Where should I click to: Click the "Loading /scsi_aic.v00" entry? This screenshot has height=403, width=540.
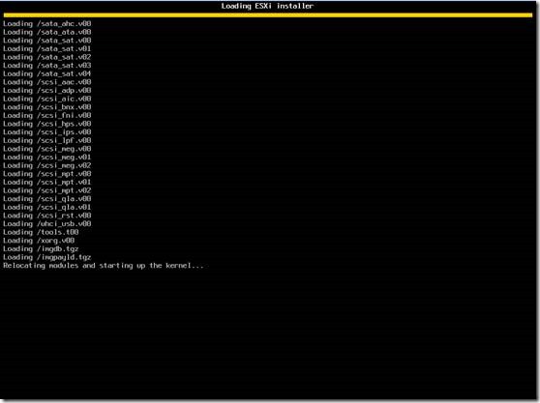click(x=47, y=99)
